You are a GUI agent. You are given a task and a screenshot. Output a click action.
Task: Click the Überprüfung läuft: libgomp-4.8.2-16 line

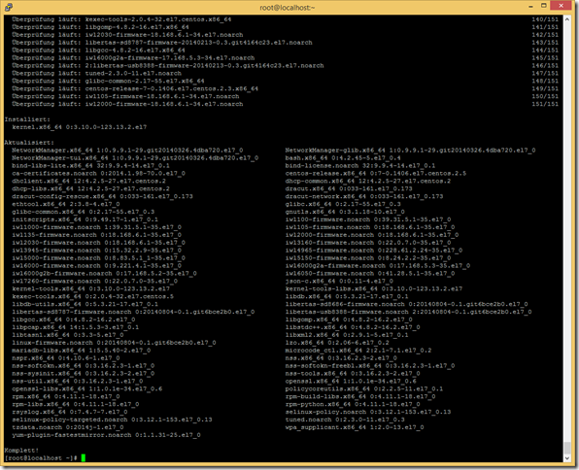click(x=100, y=27)
